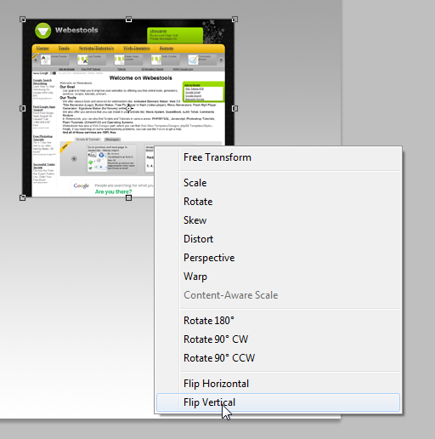
Task: Select Flip Horizontal menu item
Action: 278,384
